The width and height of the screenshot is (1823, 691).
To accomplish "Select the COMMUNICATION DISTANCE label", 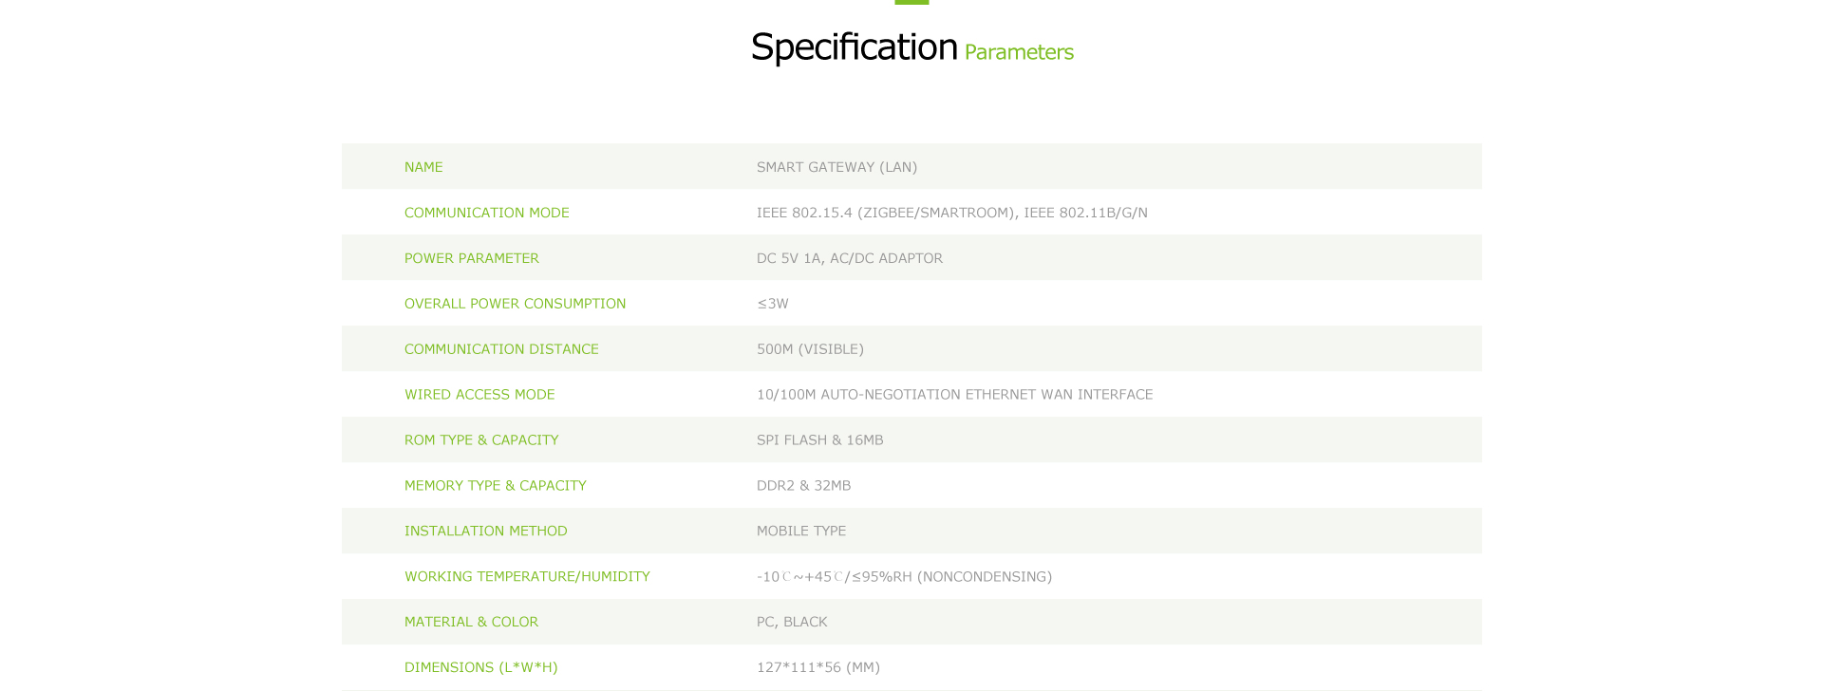I will click(501, 349).
